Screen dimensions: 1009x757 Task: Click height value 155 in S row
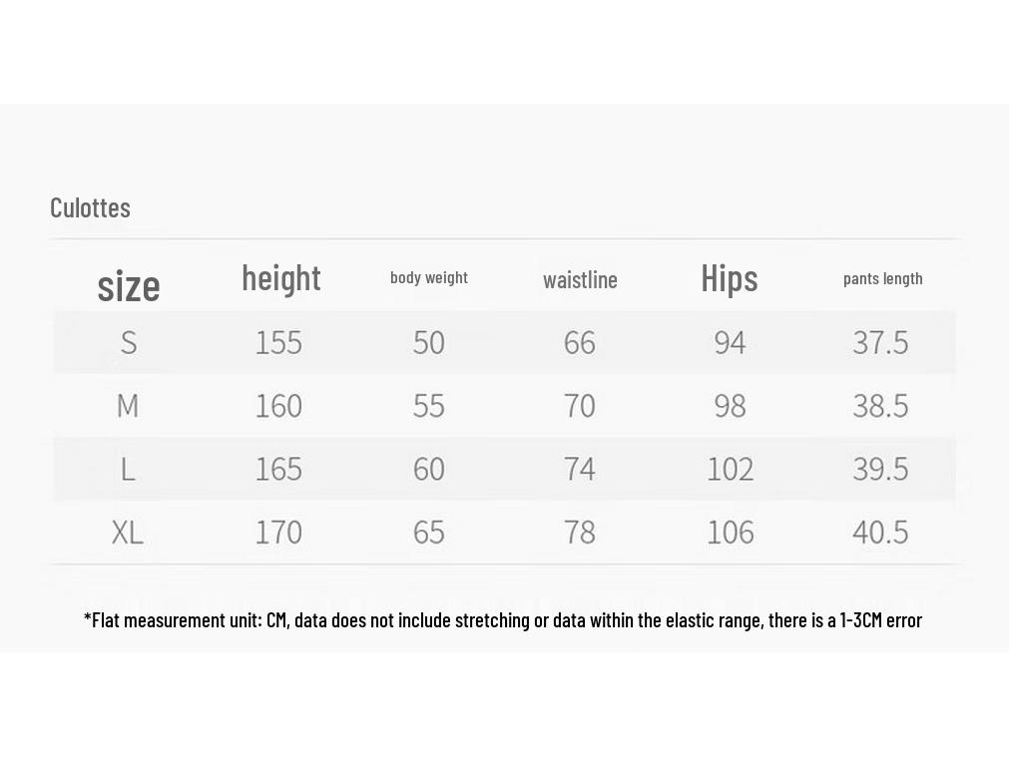coord(278,342)
